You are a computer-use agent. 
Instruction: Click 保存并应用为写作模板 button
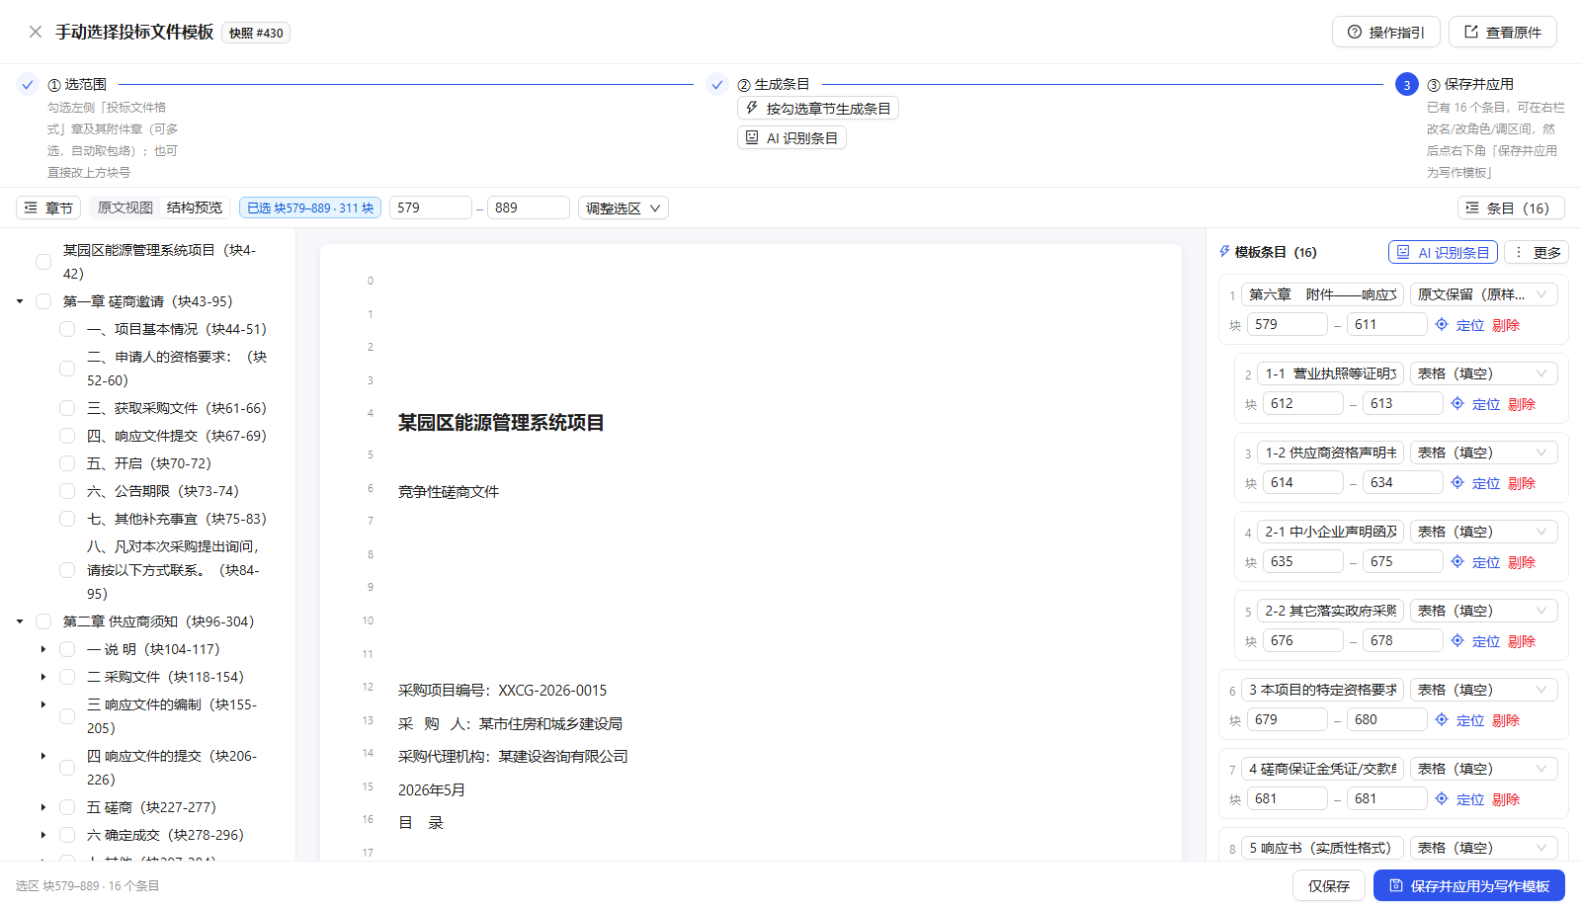click(x=1469, y=886)
